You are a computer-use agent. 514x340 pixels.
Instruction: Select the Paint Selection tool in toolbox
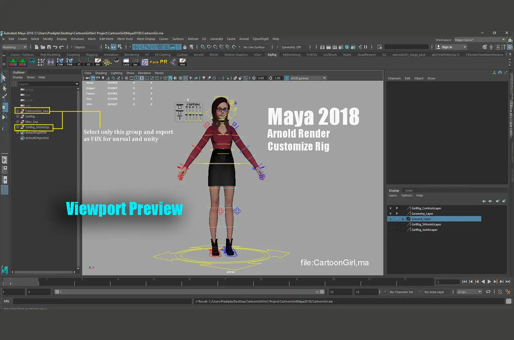point(4,97)
